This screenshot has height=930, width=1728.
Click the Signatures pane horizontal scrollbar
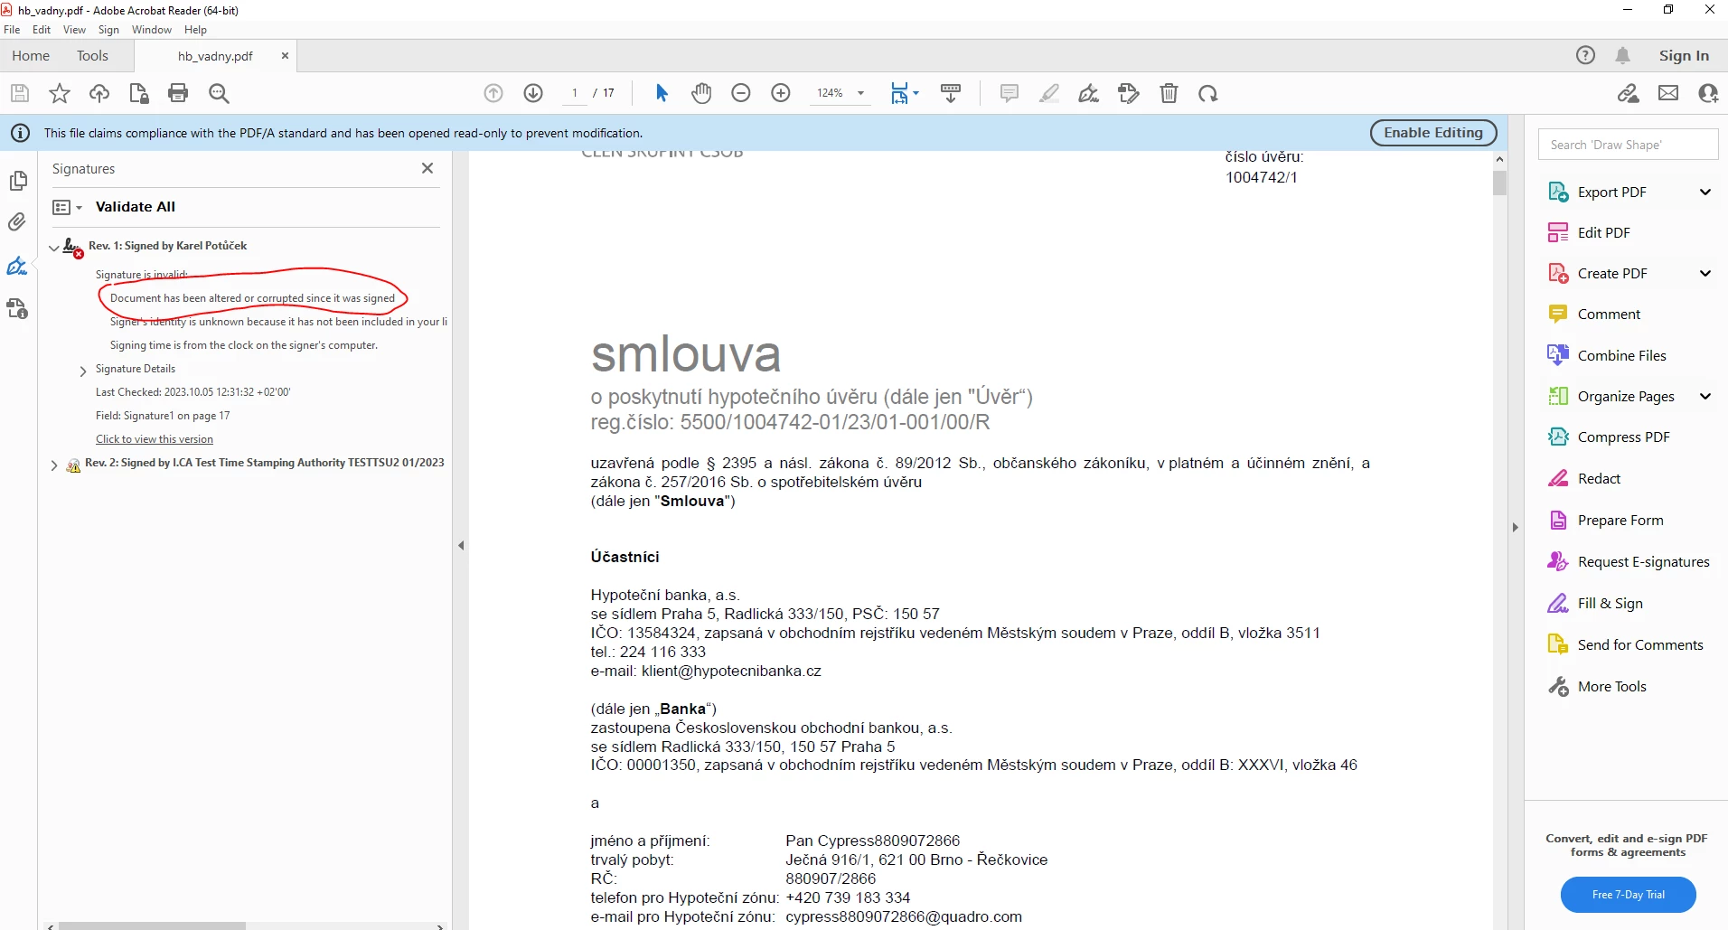tap(153, 925)
